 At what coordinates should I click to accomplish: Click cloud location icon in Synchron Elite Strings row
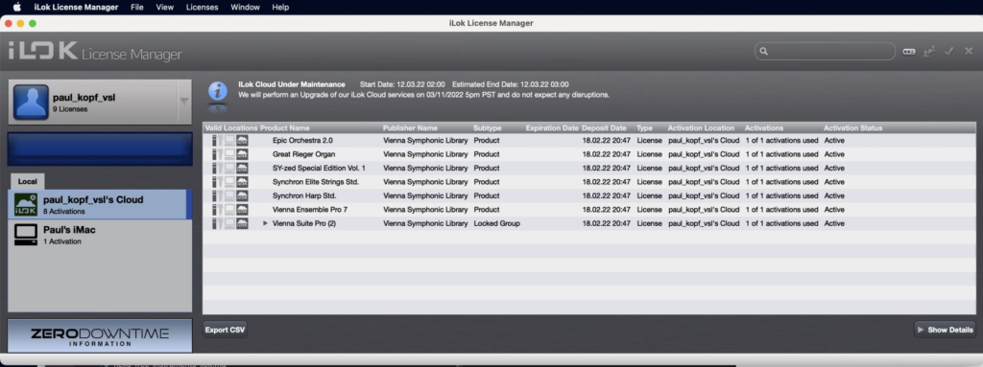click(x=242, y=182)
